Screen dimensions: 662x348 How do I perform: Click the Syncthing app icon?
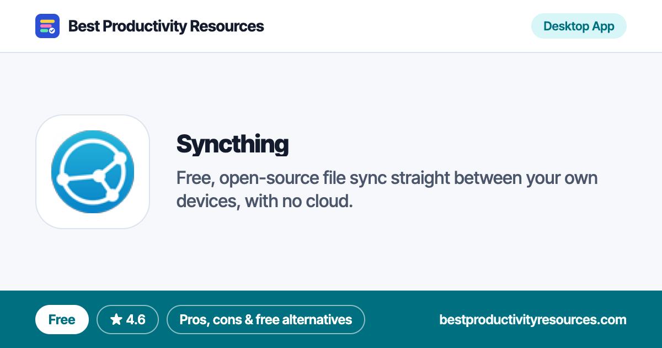[93, 172]
